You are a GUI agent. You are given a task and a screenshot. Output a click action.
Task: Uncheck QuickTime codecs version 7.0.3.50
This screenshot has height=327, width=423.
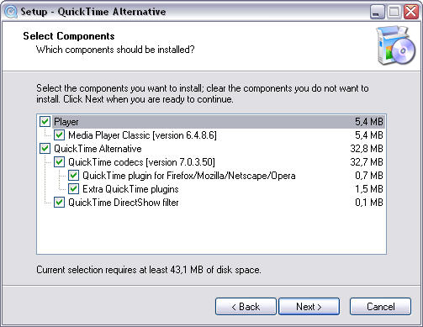(x=59, y=162)
